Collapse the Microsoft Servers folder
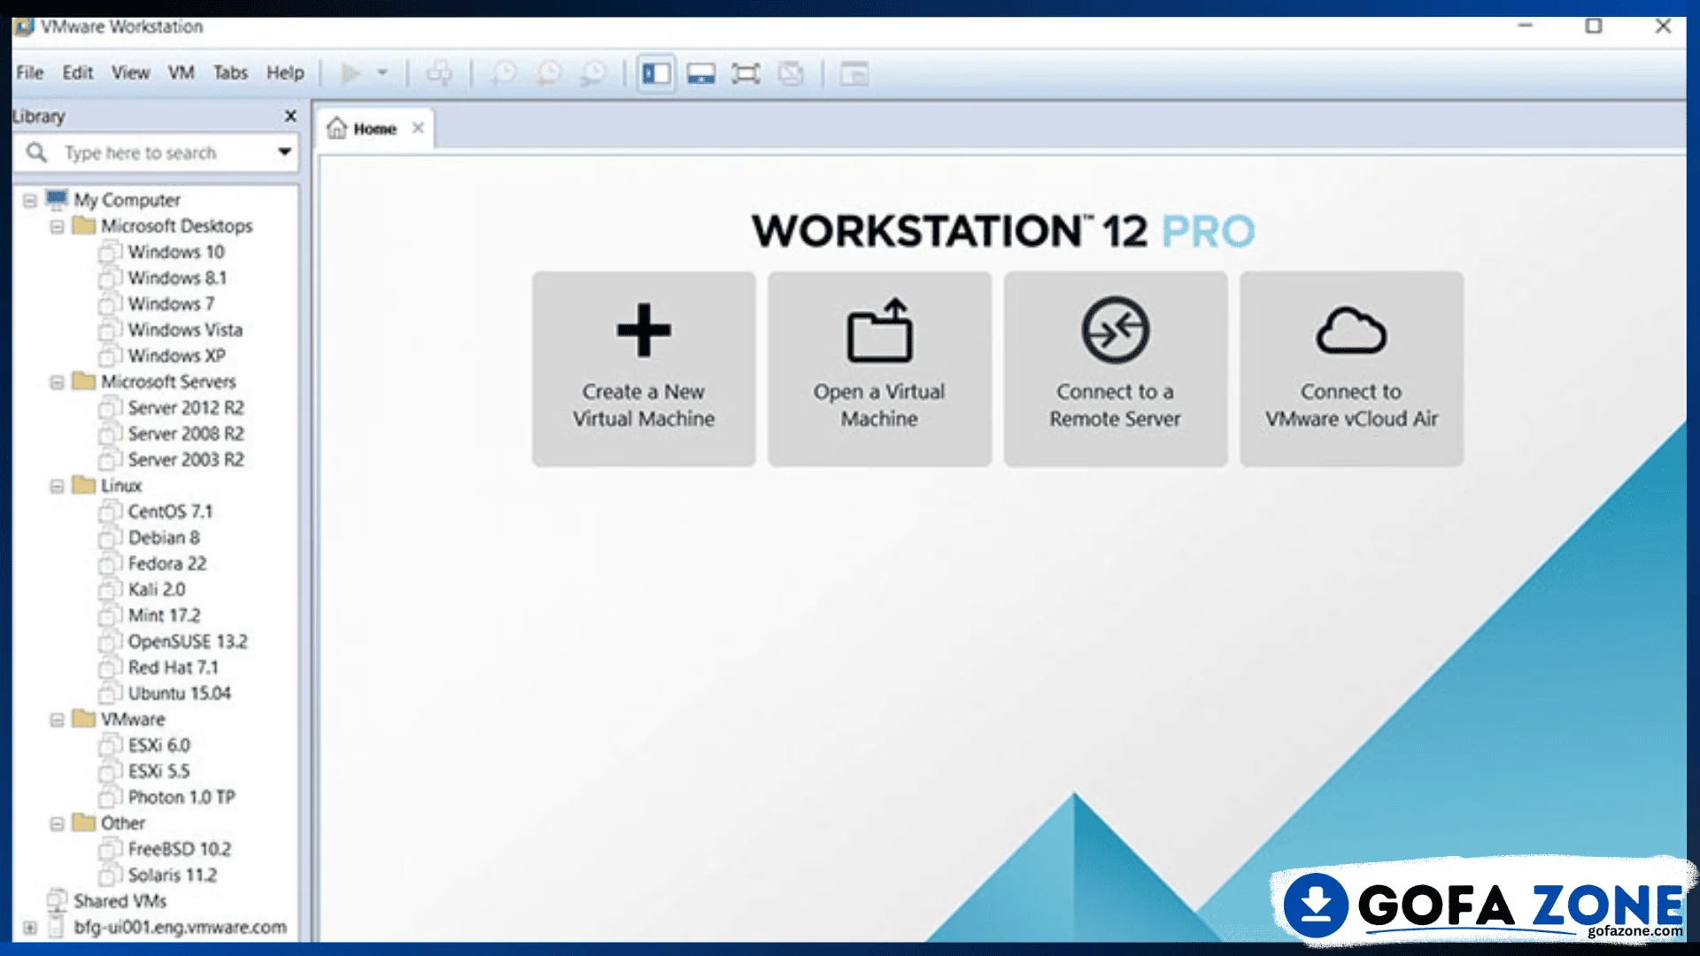Image resolution: width=1700 pixels, height=956 pixels. (x=57, y=382)
